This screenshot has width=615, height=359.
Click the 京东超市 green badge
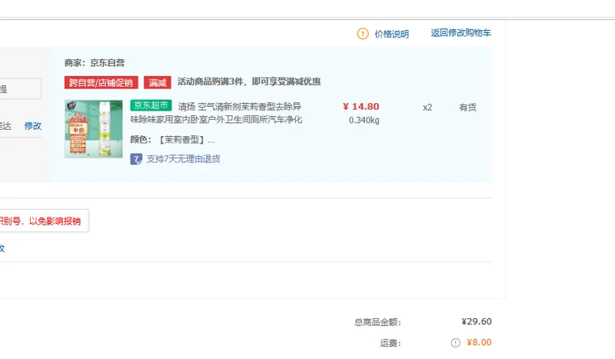pyautogui.click(x=151, y=105)
